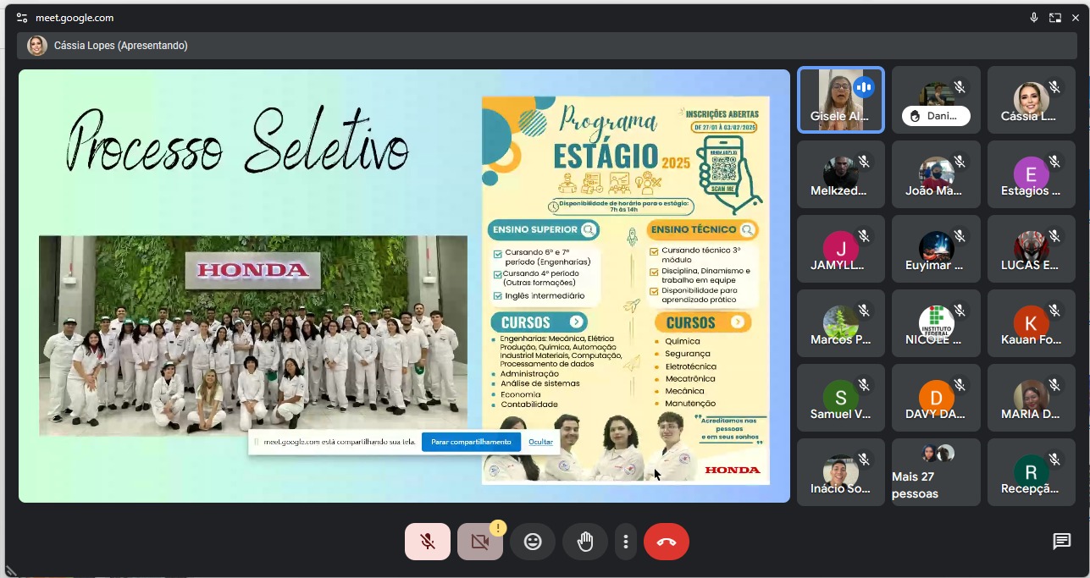Click muted mic icon on JAMYLL... tile
1090x578 pixels.
[x=865, y=236]
